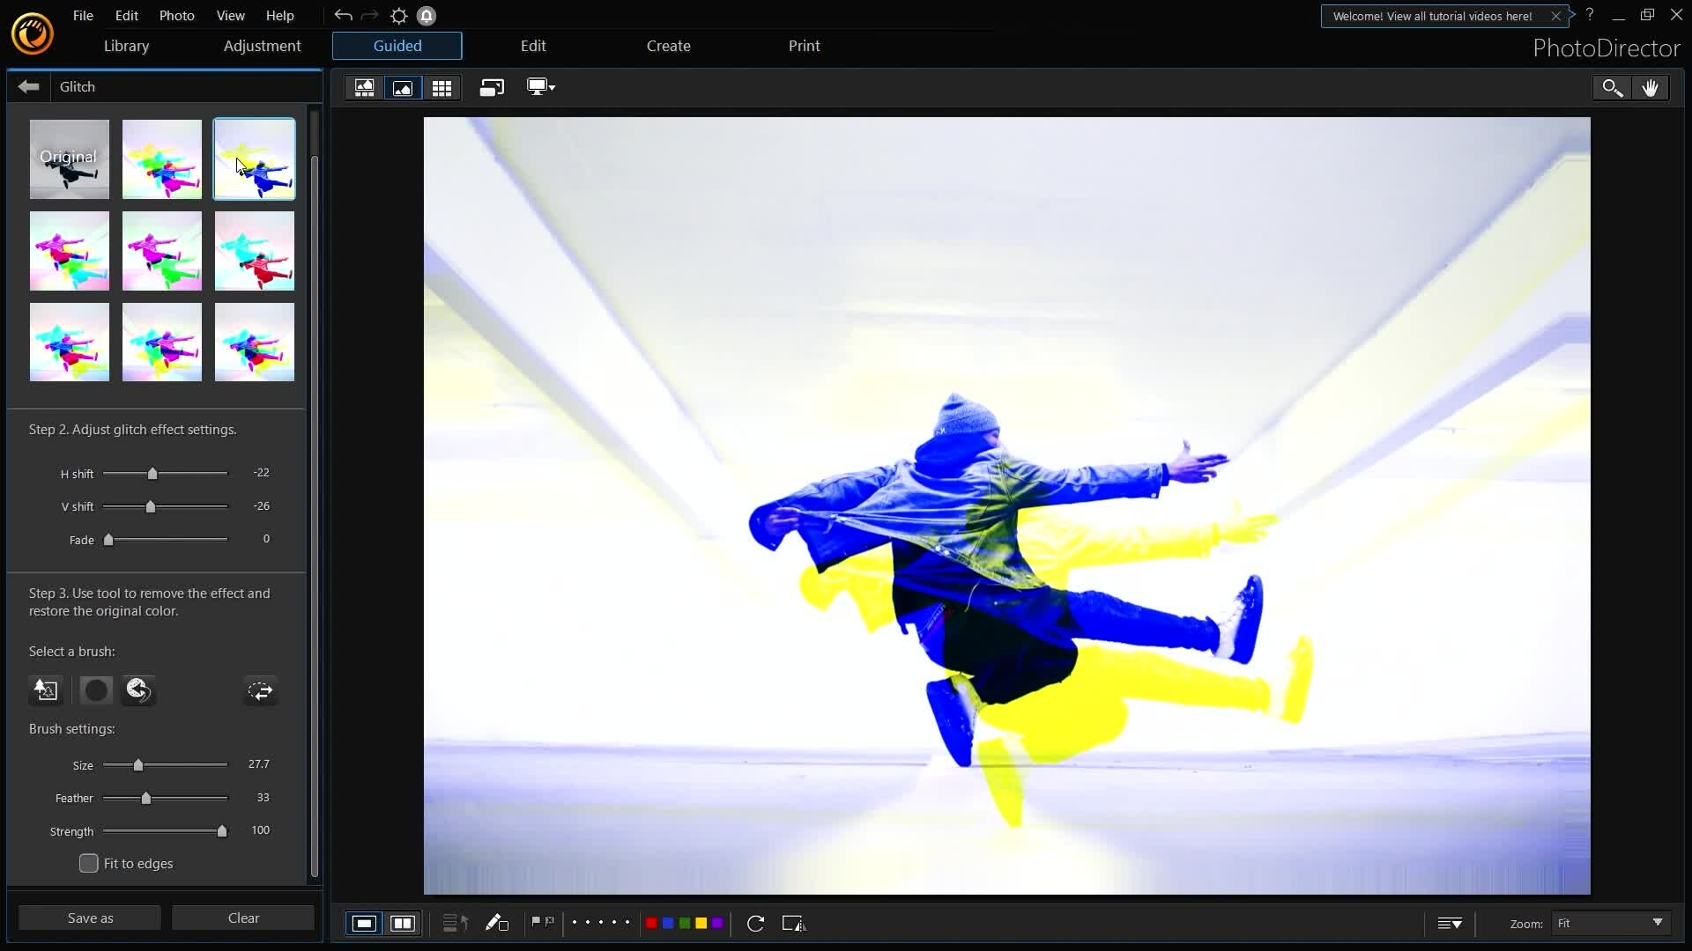
Task: Toggle split compare view
Action: point(403,923)
